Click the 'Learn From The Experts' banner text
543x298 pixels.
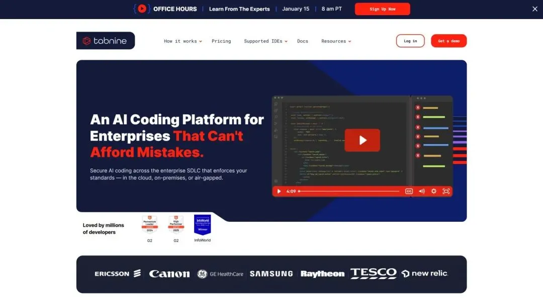coord(239,9)
